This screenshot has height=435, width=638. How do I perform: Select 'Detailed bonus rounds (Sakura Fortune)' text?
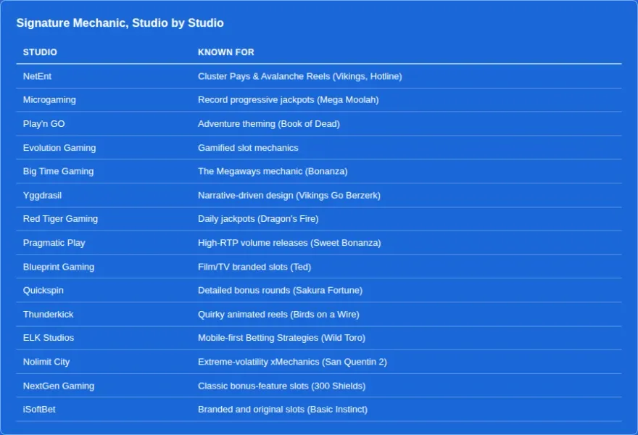pyautogui.click(x=280, y=291)
